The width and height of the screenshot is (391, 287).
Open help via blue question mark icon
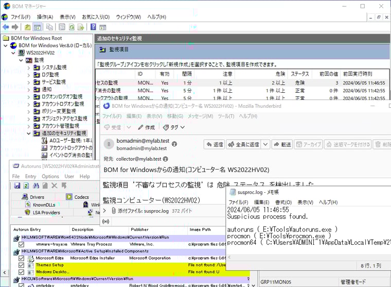point(93,27)
